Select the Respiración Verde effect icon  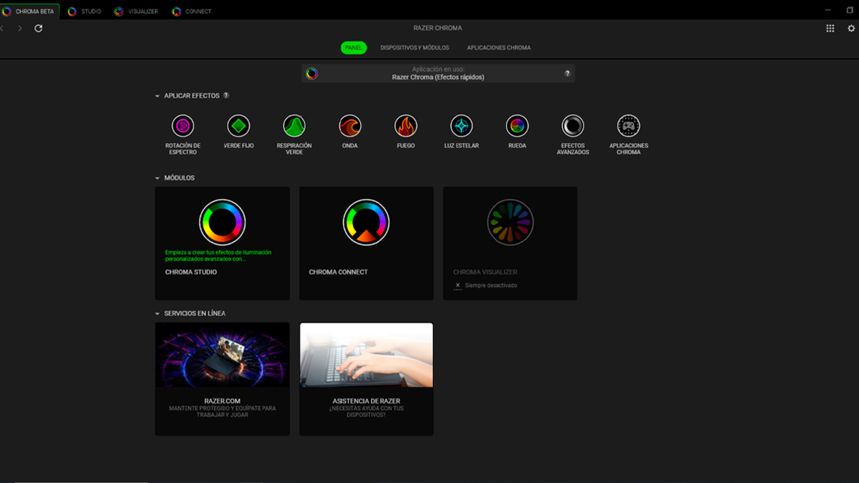tap(294, 126)
